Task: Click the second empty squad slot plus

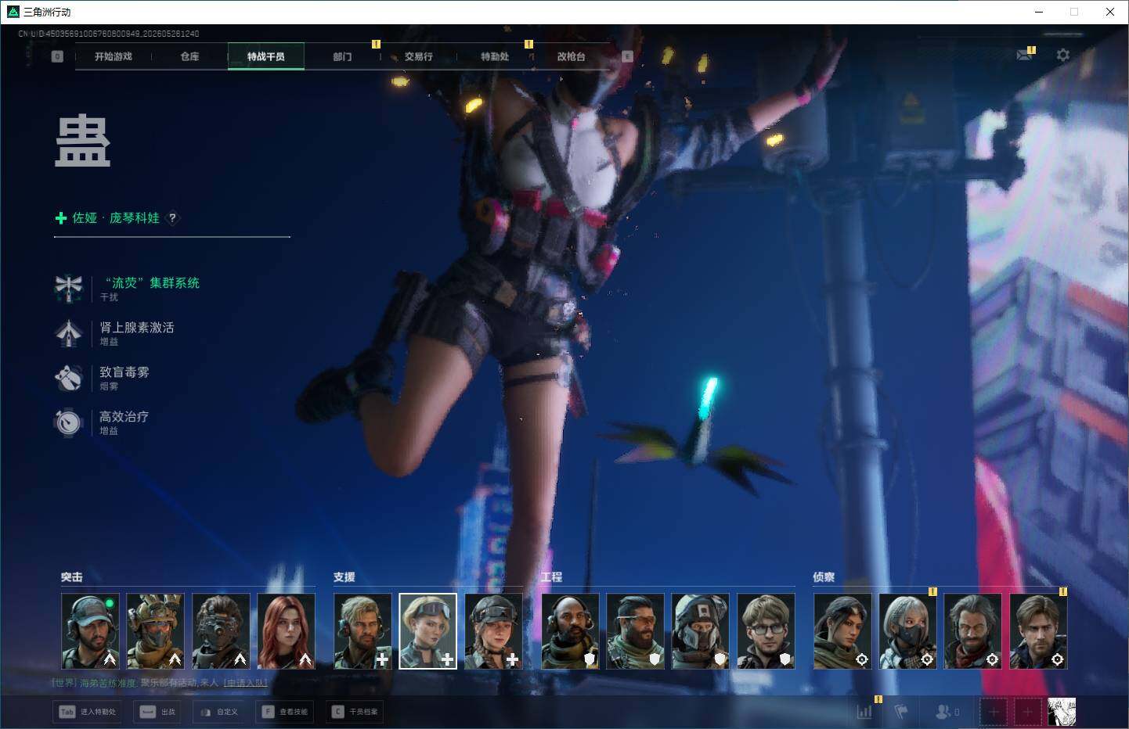Action: pyautogui.click(x=1027, y=712)
